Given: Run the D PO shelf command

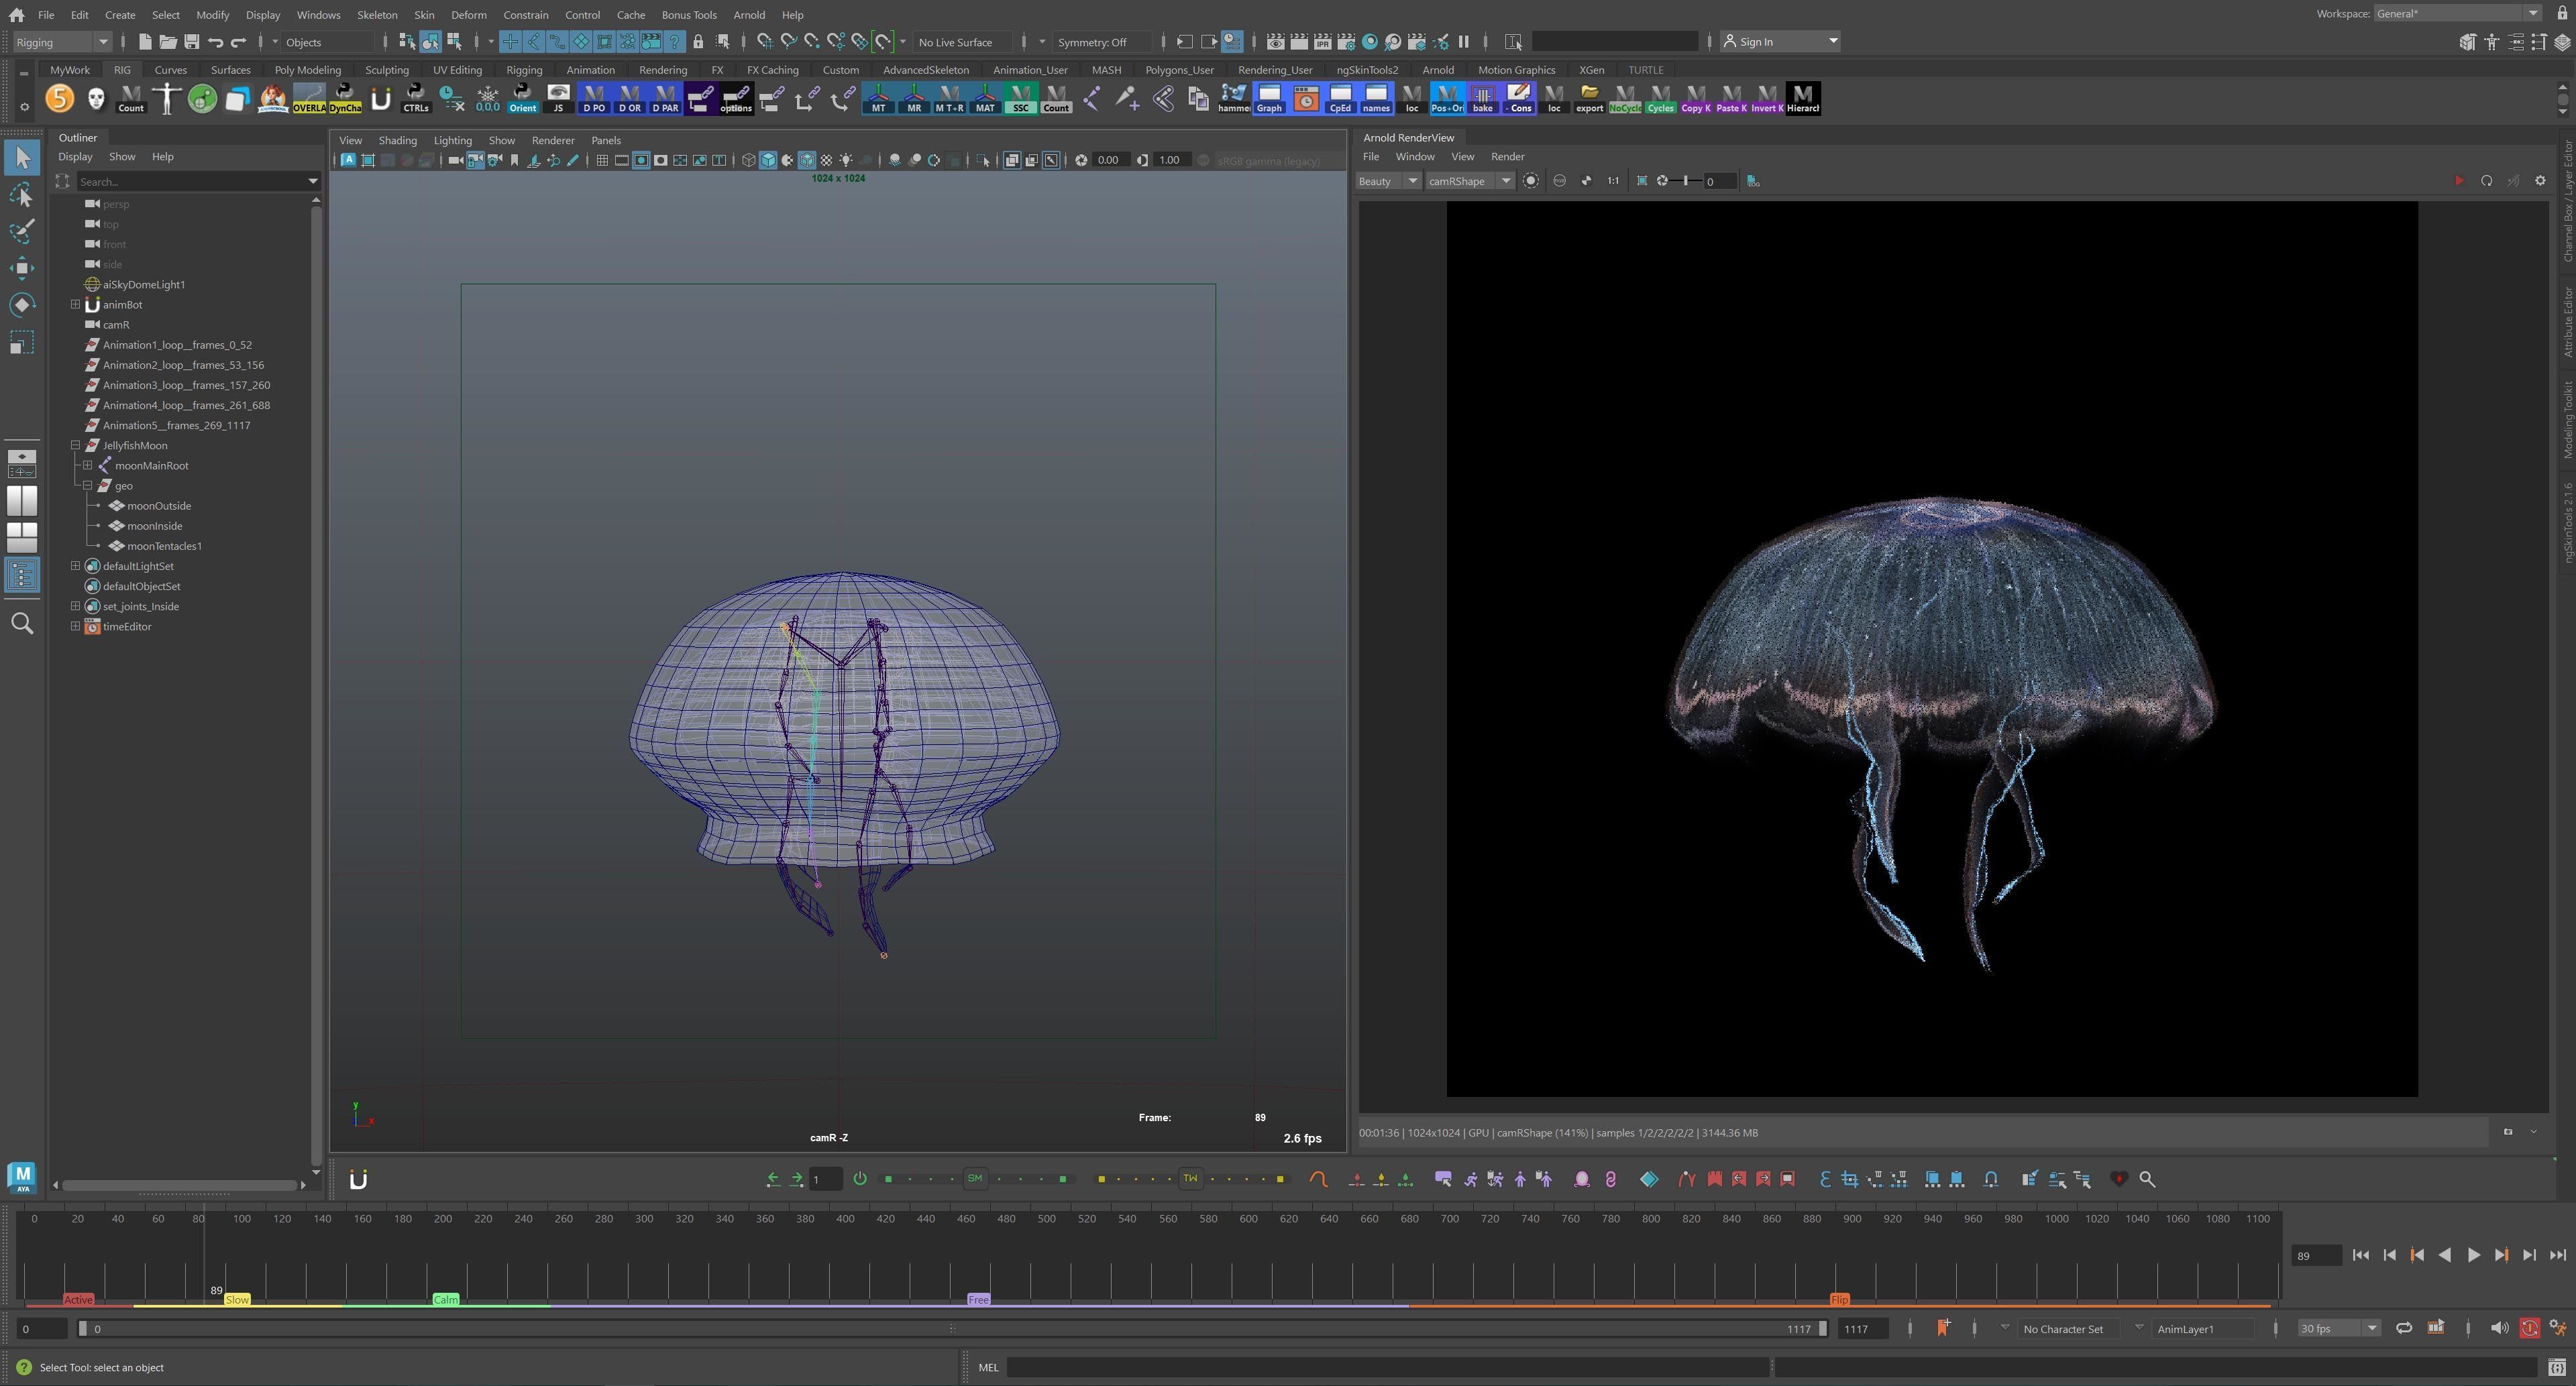Looking at the screenshot, I should (594, 98).
